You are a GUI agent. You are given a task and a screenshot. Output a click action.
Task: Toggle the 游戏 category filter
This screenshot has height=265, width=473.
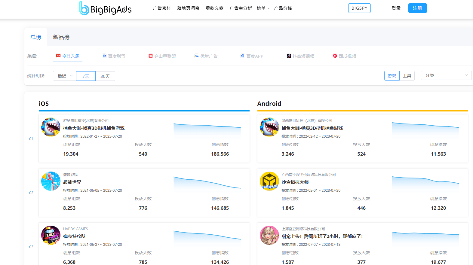[392, 76]
